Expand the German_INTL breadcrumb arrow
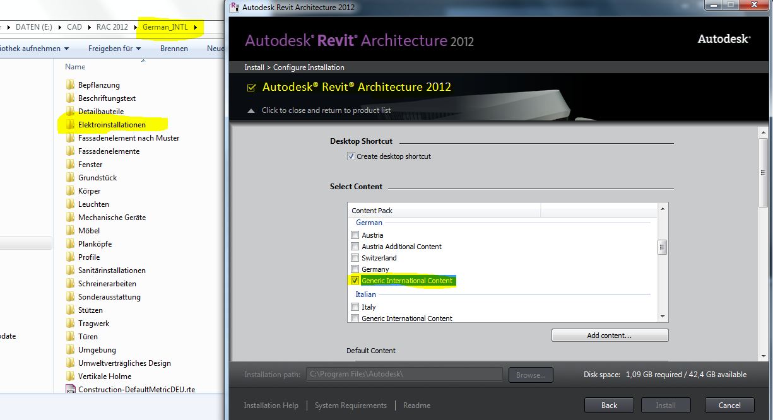Screen dimensions: 773x420 tap(196, 27)
